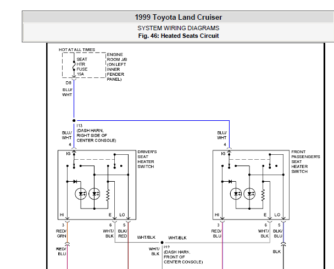The width and height of the screenshot is (334, 269).
Task: Click the right LED symbol in the driver's switch
Action: pyautogui.click(x=94, y=194)
